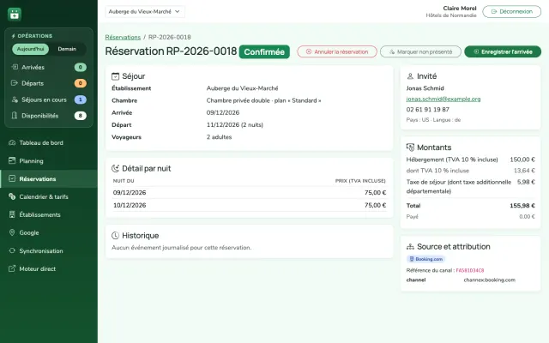
Task: Switch operations view to Demain
Action: [x=67, y=49]
